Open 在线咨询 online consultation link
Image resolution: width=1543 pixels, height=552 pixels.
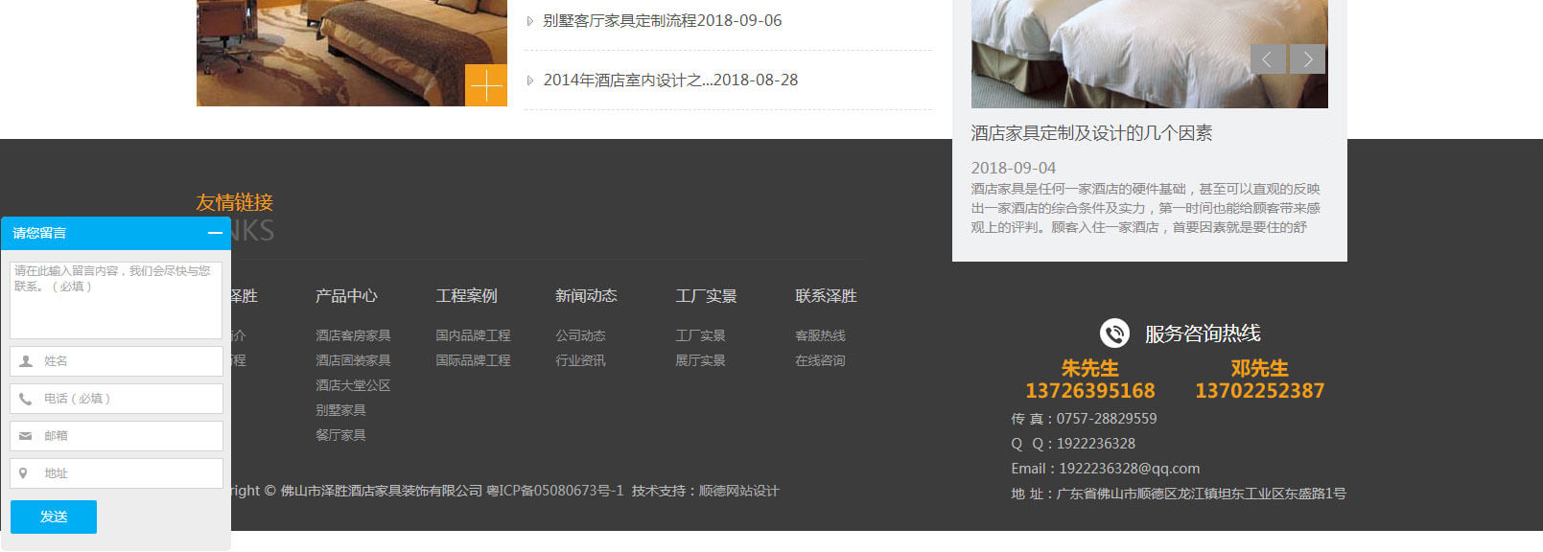(820, 360)
